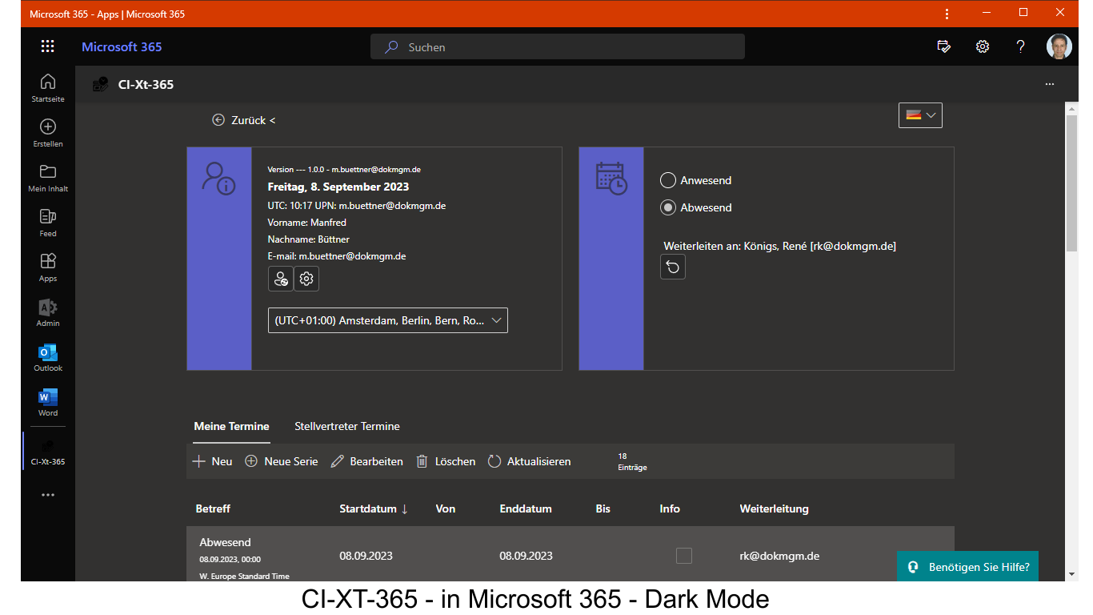1093x615 pixels.
Task: Open the Feed sidebar item
Action: point(48,222)
